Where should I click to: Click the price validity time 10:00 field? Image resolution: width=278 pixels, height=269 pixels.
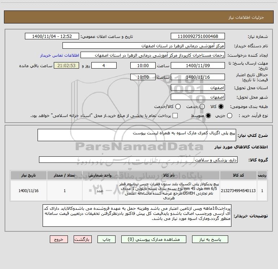[143, 77]
